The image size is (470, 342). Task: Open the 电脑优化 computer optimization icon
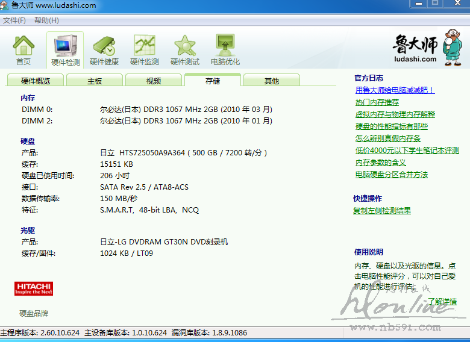point(225,49)
